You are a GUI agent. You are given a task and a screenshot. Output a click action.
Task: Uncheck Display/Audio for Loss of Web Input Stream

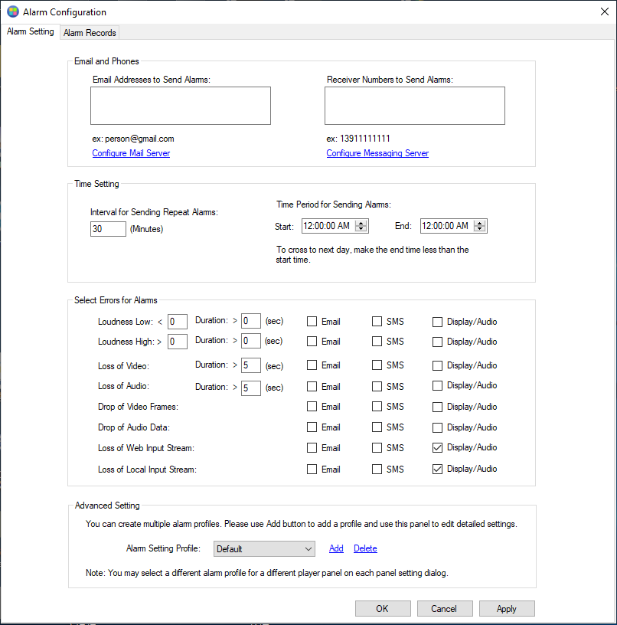[437, 447]
